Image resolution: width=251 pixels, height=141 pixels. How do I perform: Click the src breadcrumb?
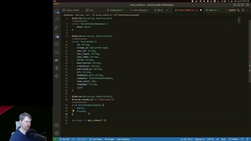[88, 15]
